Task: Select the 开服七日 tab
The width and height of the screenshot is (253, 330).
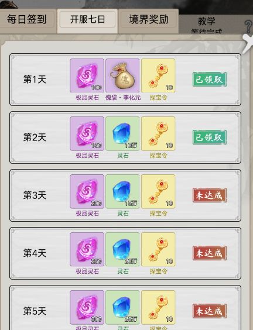Action: (x=87, y=20)
